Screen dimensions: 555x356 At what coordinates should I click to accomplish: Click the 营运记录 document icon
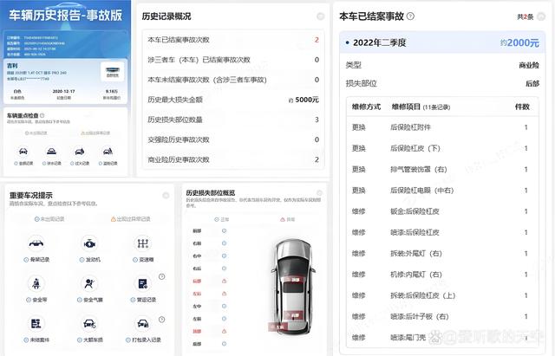[143, 283]
